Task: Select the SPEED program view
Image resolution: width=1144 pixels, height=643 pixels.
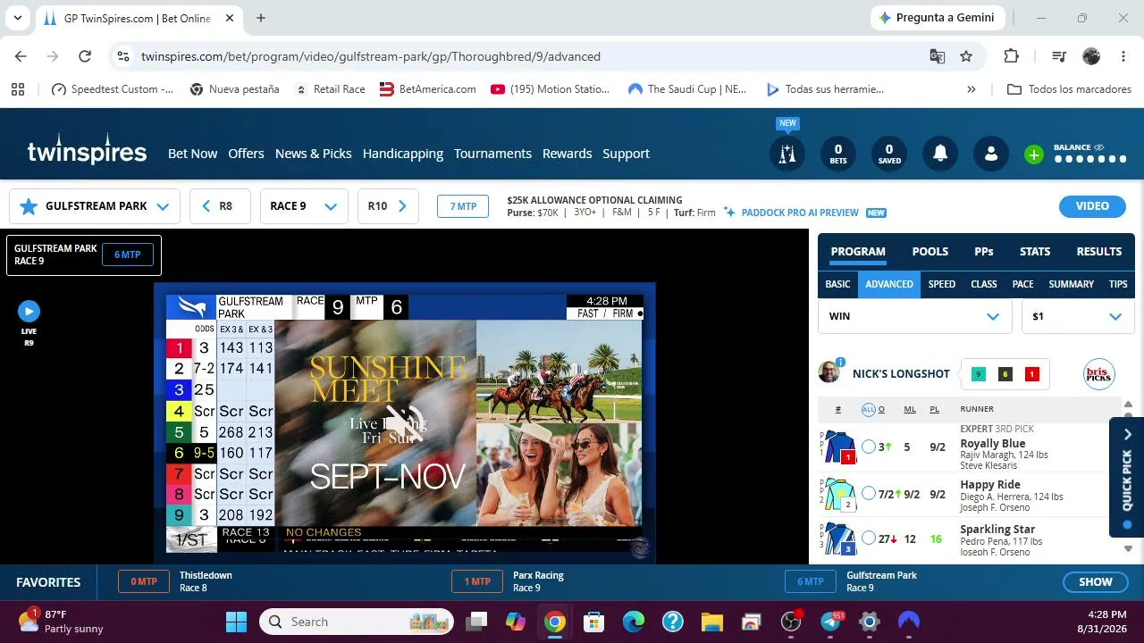Action: tap(942, 284)
